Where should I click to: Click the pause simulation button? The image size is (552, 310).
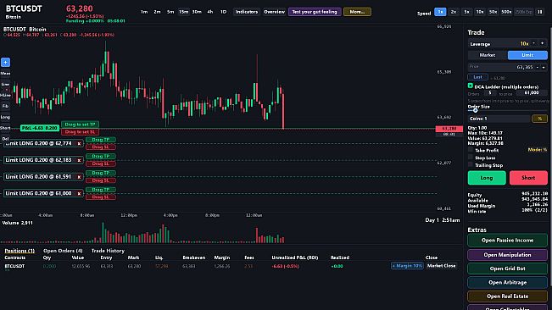click(x=539, y=12)
